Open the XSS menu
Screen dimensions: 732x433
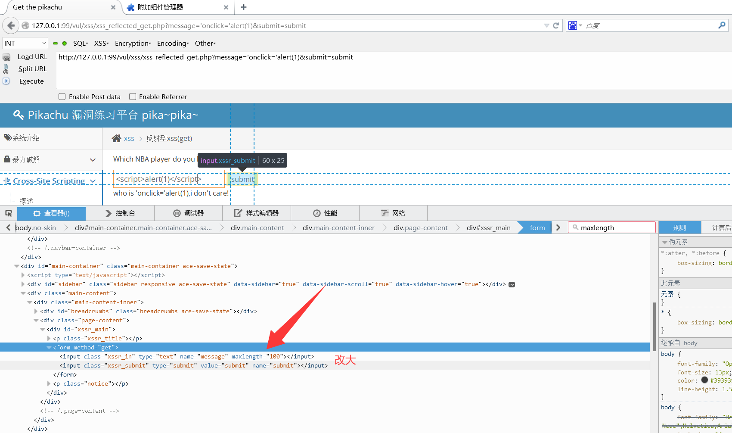pos(102,43)
